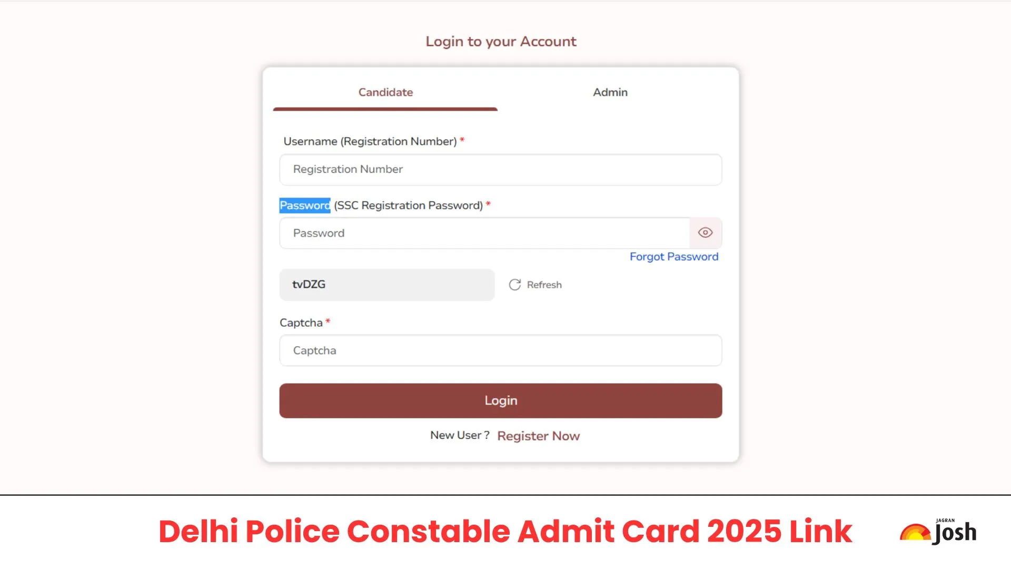Focus the Registration Number input field
The width and height of the screenshot is (1011, 569).
(x=500, y=170)
